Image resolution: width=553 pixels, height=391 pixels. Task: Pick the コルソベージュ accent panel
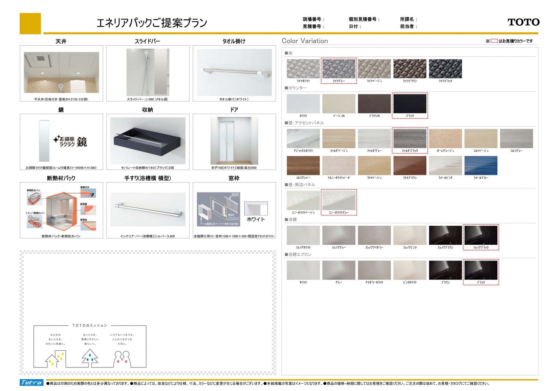click(481, 139)
